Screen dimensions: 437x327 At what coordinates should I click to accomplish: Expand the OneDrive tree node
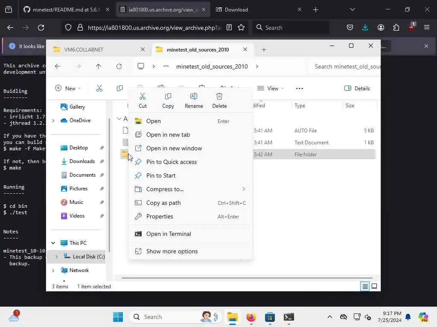click(x=53, y=120)
